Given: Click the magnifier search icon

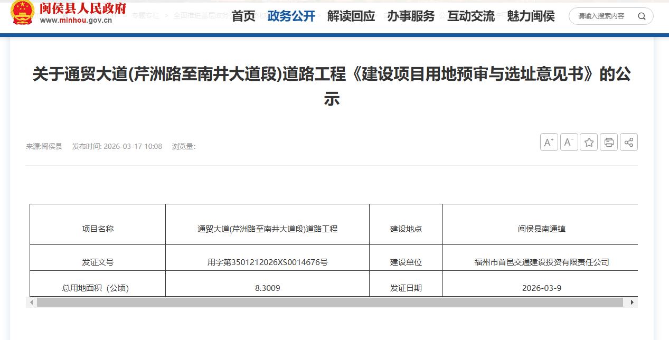Looking at the screenshot, I should click(x=642, y=16).
